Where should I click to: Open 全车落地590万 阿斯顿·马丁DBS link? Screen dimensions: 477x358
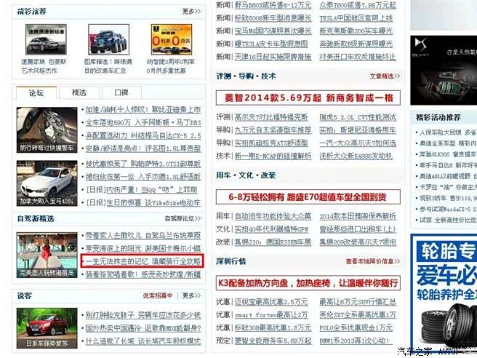(143, 123)
